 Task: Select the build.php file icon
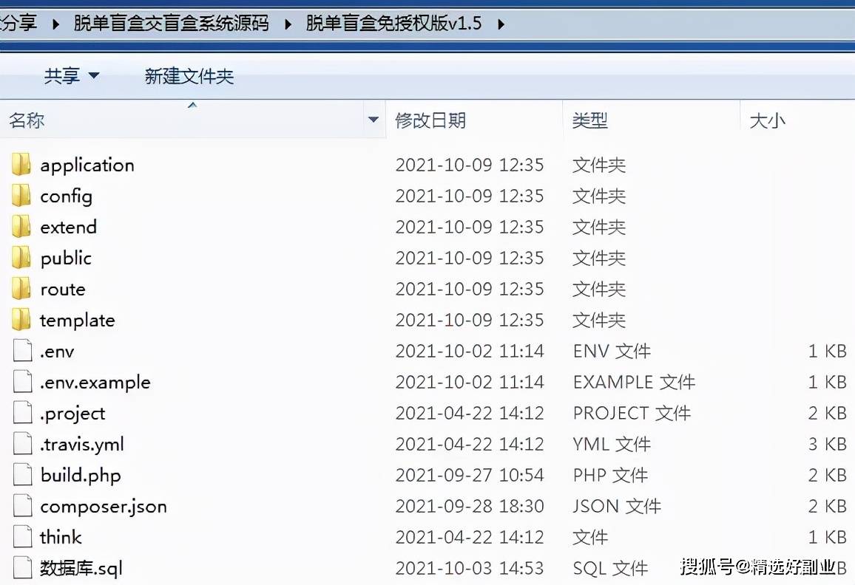click(21, 475)
